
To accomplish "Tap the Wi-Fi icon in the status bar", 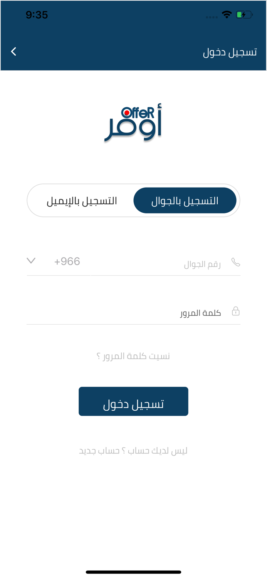I will tap(227, 14).
